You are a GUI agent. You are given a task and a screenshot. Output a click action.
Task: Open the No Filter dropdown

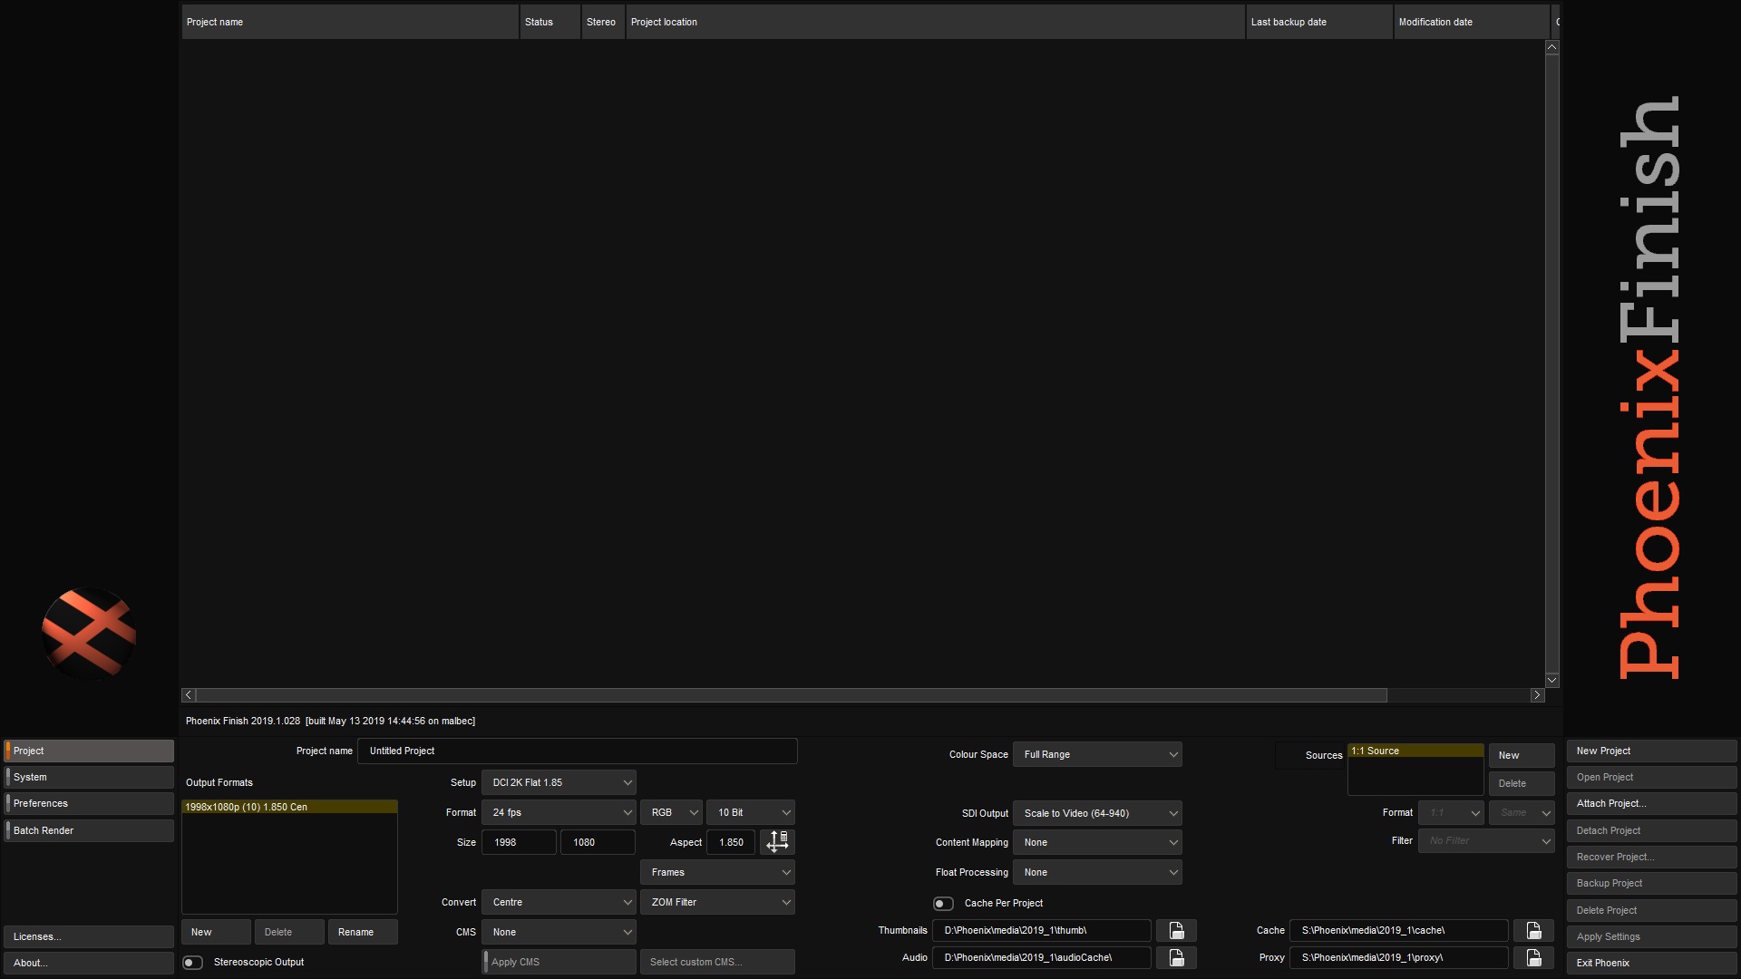click(x=1486, y=840)
